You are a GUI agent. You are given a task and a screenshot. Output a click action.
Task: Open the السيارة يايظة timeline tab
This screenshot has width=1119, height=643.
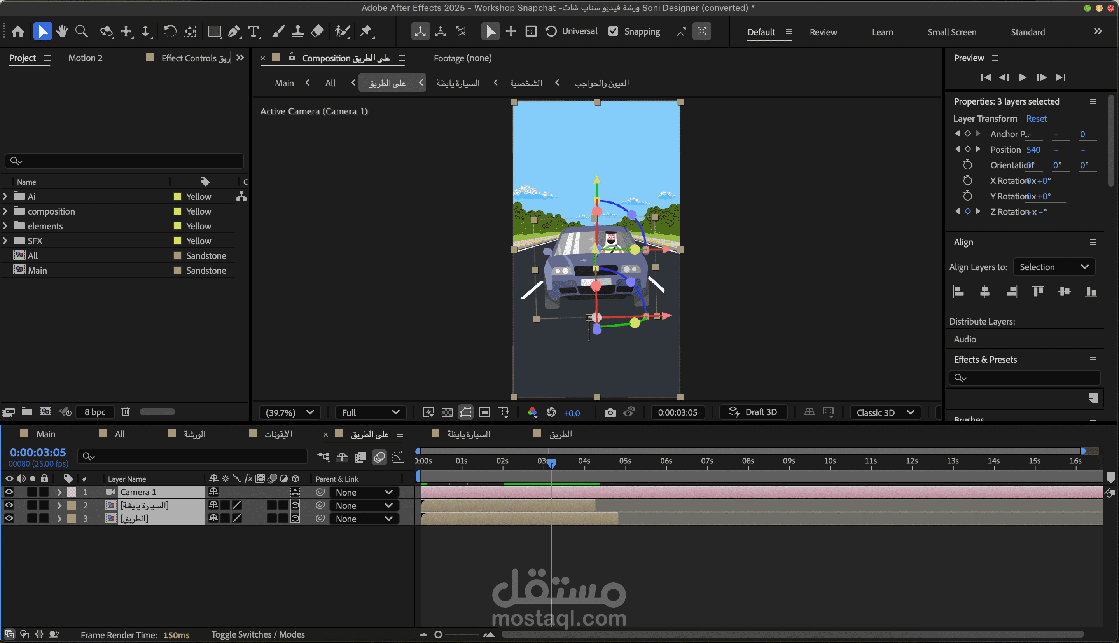[x=468, y=434]
